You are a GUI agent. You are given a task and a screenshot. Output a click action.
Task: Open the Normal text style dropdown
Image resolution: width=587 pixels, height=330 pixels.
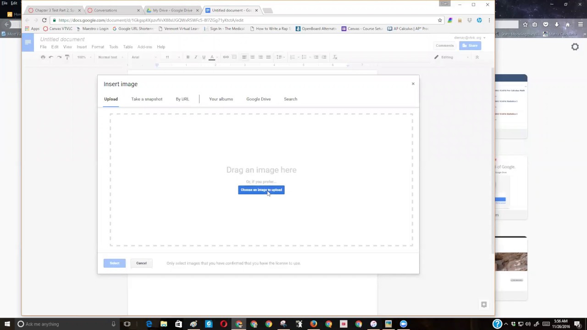[x=111, y=57]
